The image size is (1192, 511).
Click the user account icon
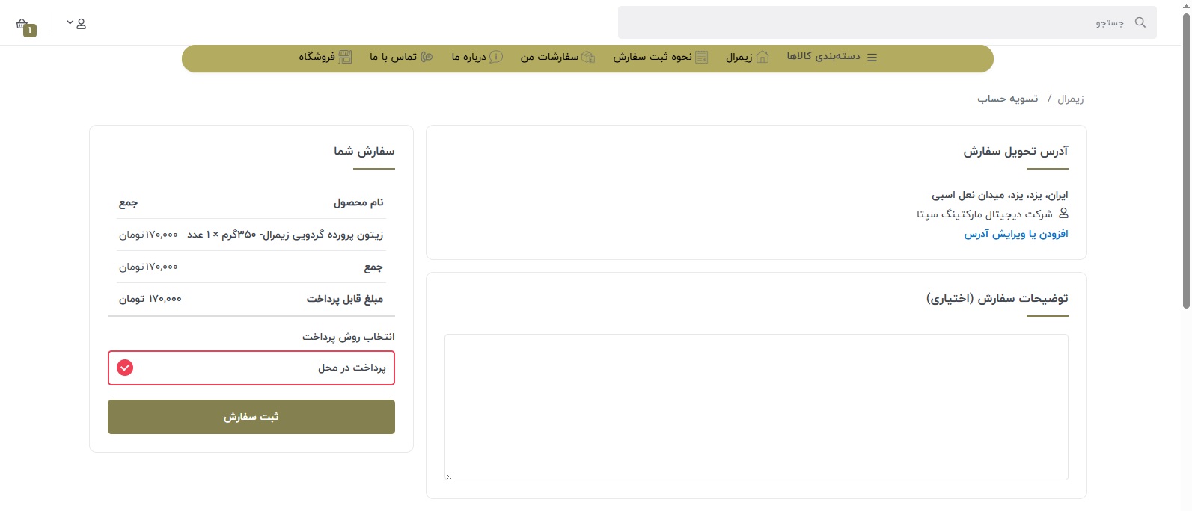pyautogui.click(x=81, y=24)
